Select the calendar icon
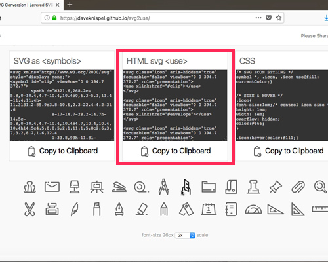Viewport: 328px width, 262px height. (x=209, y=209)
